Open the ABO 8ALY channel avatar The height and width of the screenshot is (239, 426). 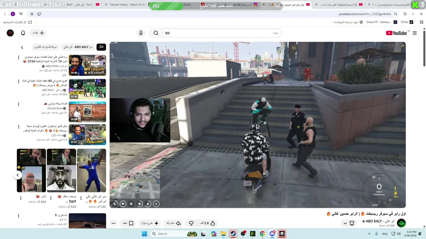coord(401,223)
